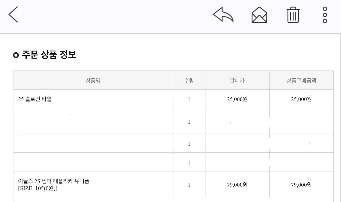Click quantity 1 for the slogan towel row
Image resolution: width=341 pixels, height=202 pixels.
189,99
